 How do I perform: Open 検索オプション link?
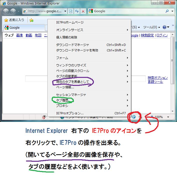[158, 78]
